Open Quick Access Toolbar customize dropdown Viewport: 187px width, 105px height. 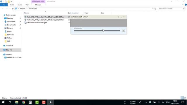(x=11, y=2)
